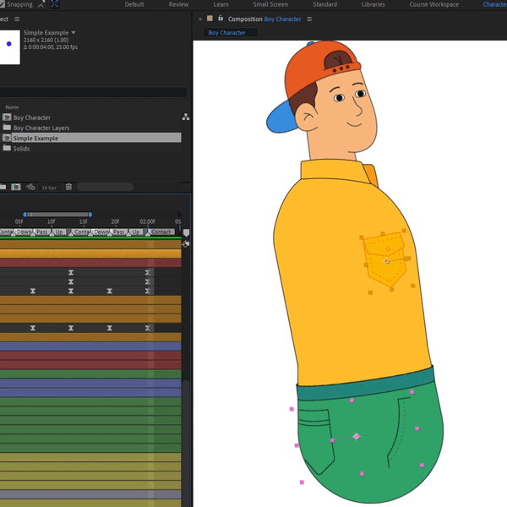Screen dimensions: 507x507
Task: Click the 10f mark on time ruler
Action: (x=51, y=221)
